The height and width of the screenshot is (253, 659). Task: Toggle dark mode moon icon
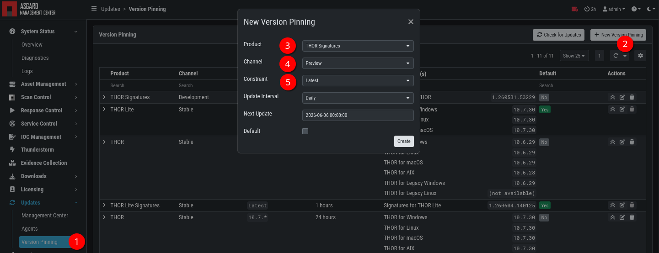pyautogui.click(x=650, y=9)
